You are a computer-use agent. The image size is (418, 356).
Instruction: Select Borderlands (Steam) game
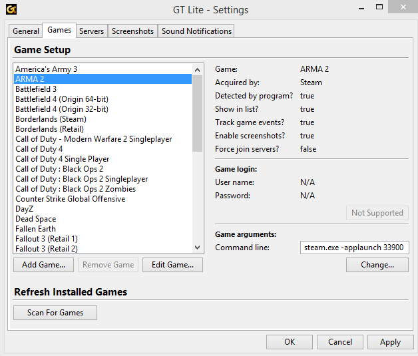coord(103,119)
